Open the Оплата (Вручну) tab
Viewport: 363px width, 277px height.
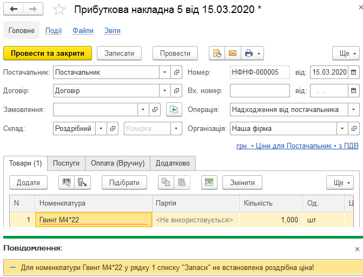(117, 163)
